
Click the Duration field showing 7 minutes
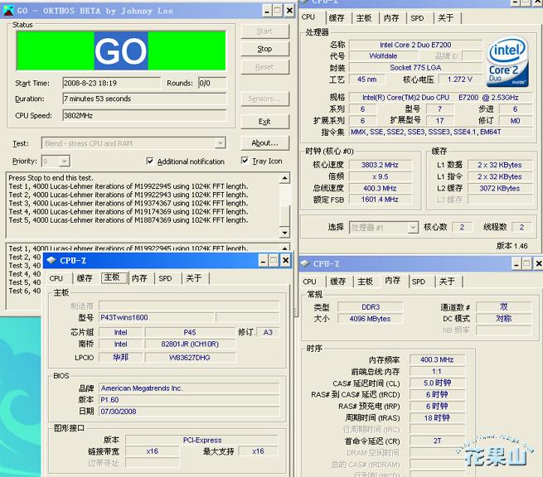pyautogui.click(x=144, y=99)
